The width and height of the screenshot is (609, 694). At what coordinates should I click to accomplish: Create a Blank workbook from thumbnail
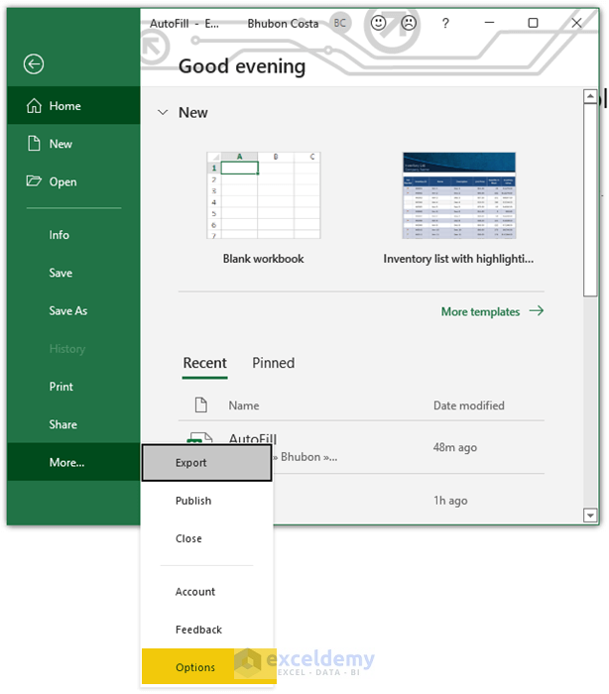pos(264,195)
